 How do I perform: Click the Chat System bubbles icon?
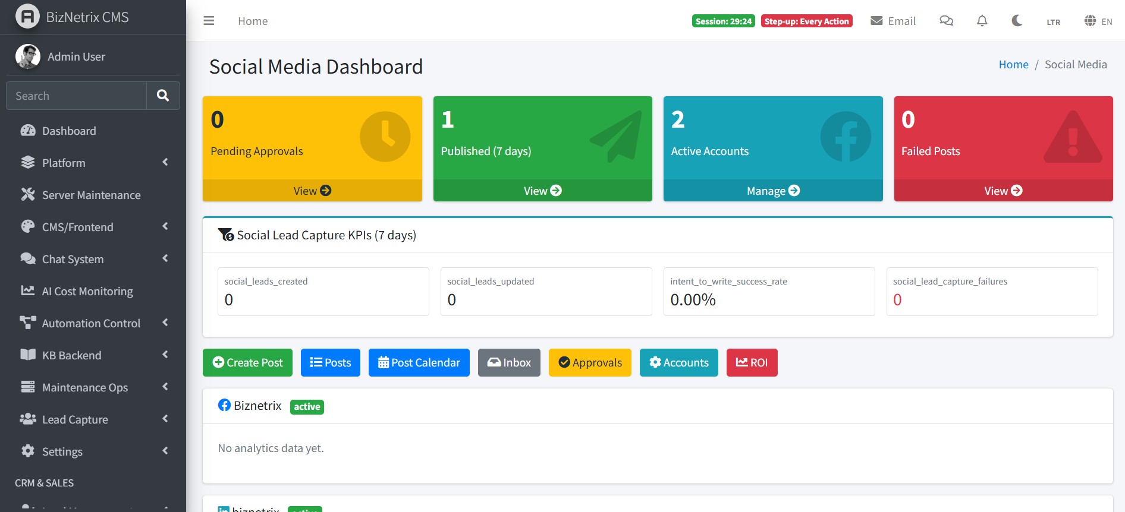(x=28, y=258)
